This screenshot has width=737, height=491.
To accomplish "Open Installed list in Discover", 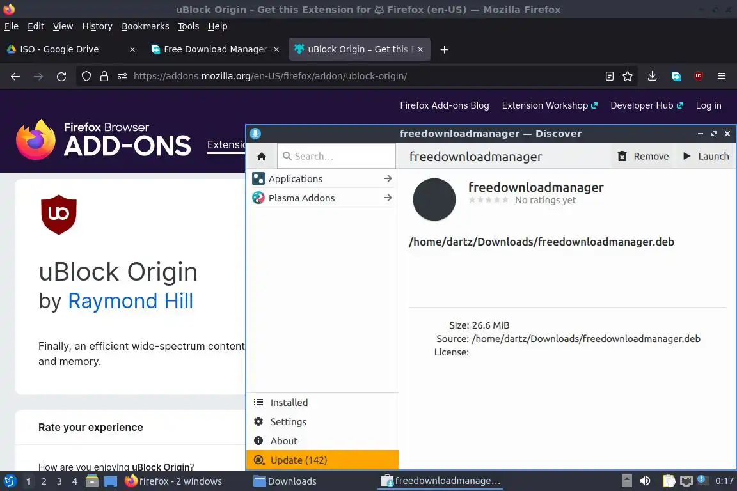I will pyautogui.click(x=322, y=403).
